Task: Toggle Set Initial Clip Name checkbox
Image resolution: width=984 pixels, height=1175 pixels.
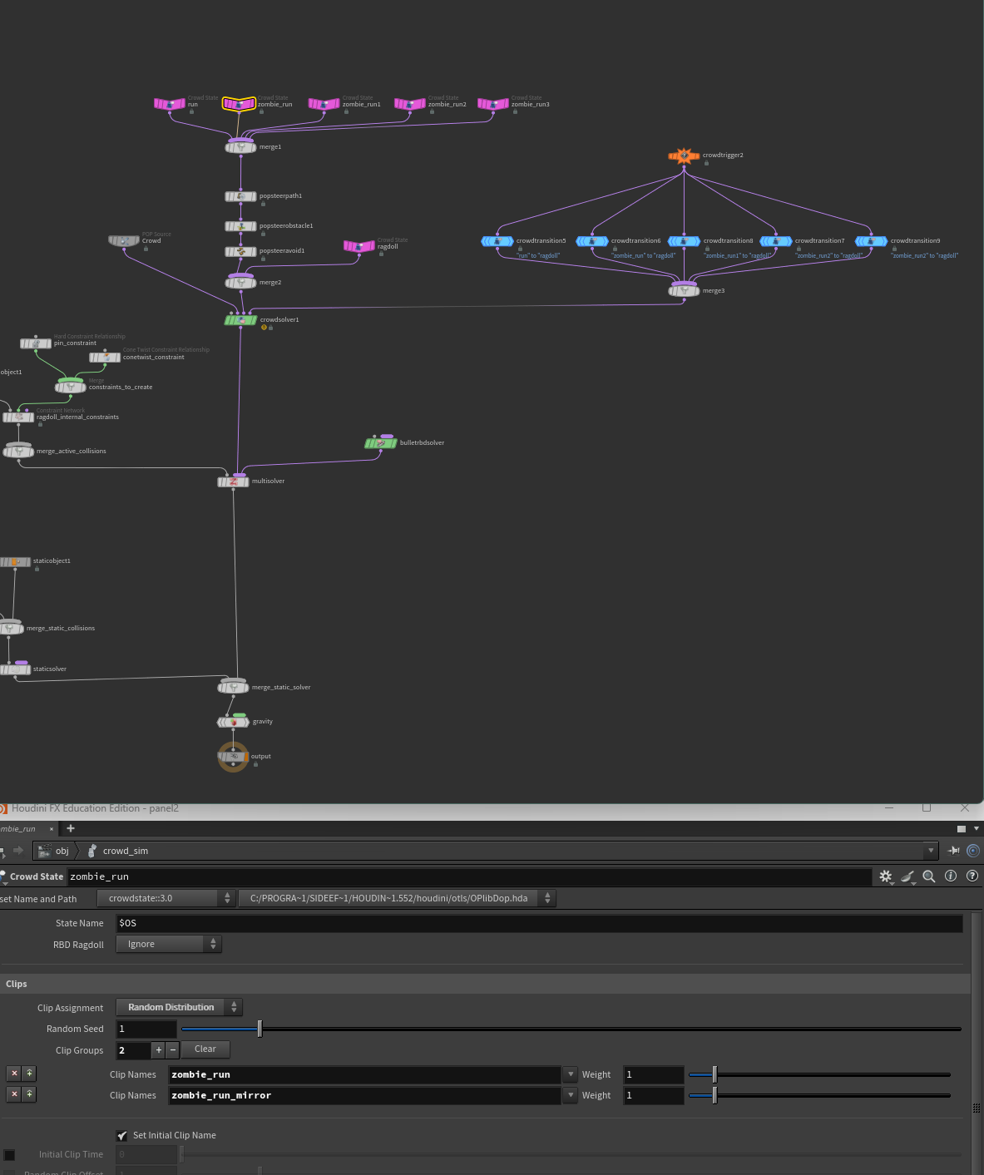Action: (x=122, y=1135)
